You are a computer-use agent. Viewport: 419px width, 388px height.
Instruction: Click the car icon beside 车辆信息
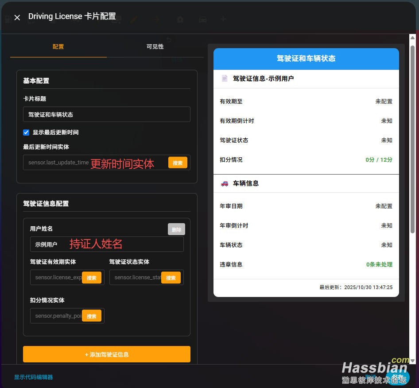[x=225, y=183]
